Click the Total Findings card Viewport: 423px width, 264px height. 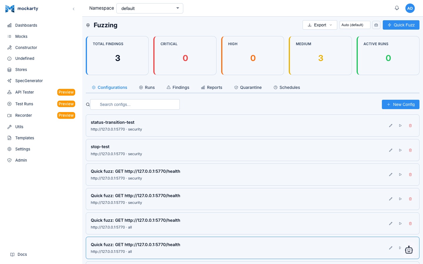click(117, 56)
